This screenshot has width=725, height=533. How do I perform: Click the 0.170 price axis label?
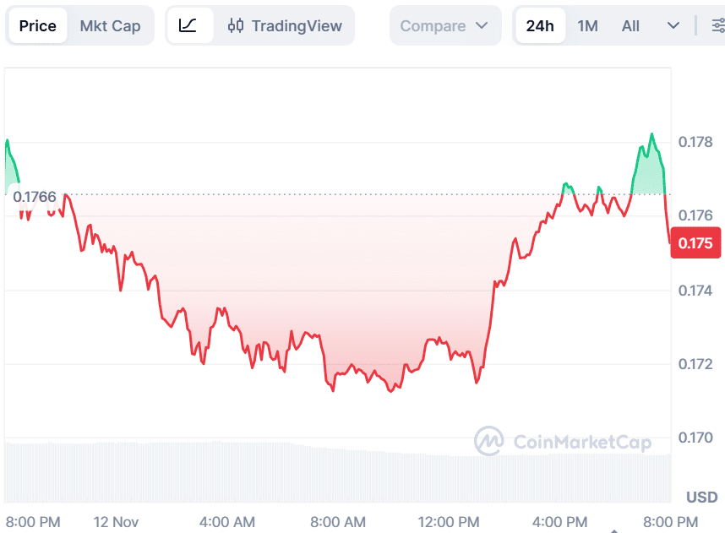click(695, 438)
